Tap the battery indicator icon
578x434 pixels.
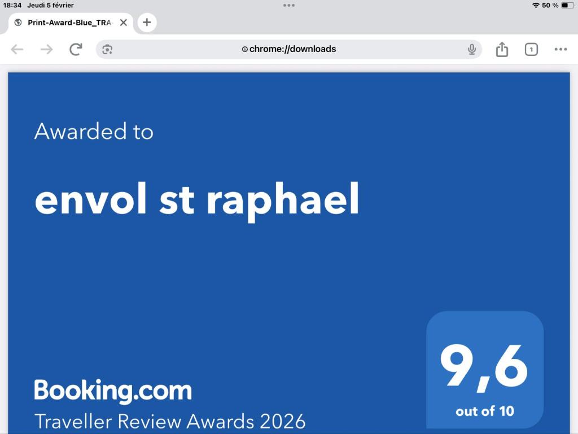[568, 5]
